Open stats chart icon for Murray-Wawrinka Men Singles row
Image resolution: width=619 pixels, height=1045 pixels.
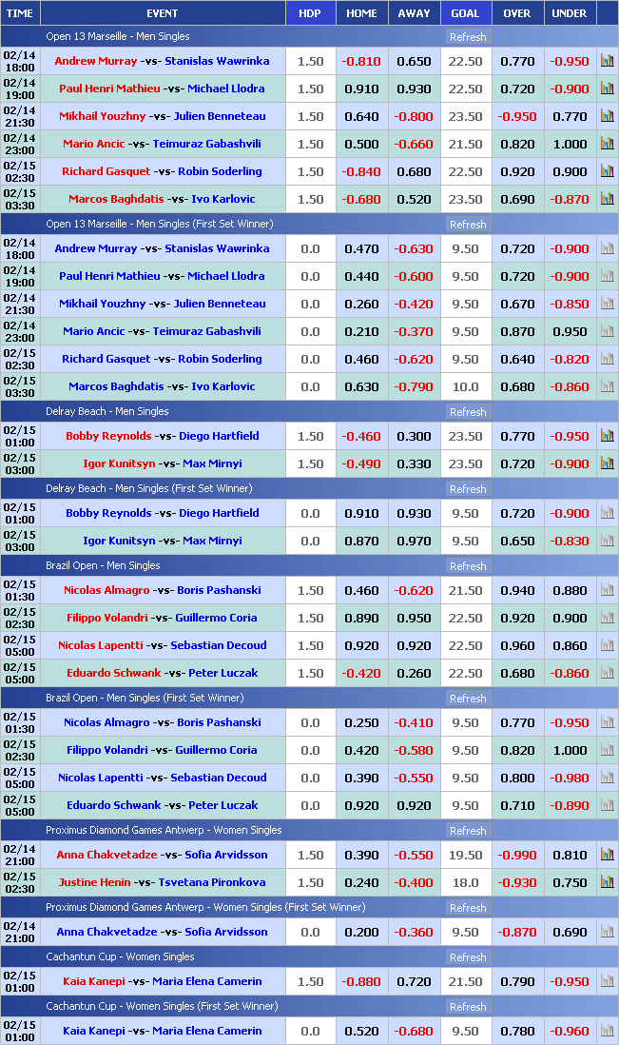click(x=607, y=61)
